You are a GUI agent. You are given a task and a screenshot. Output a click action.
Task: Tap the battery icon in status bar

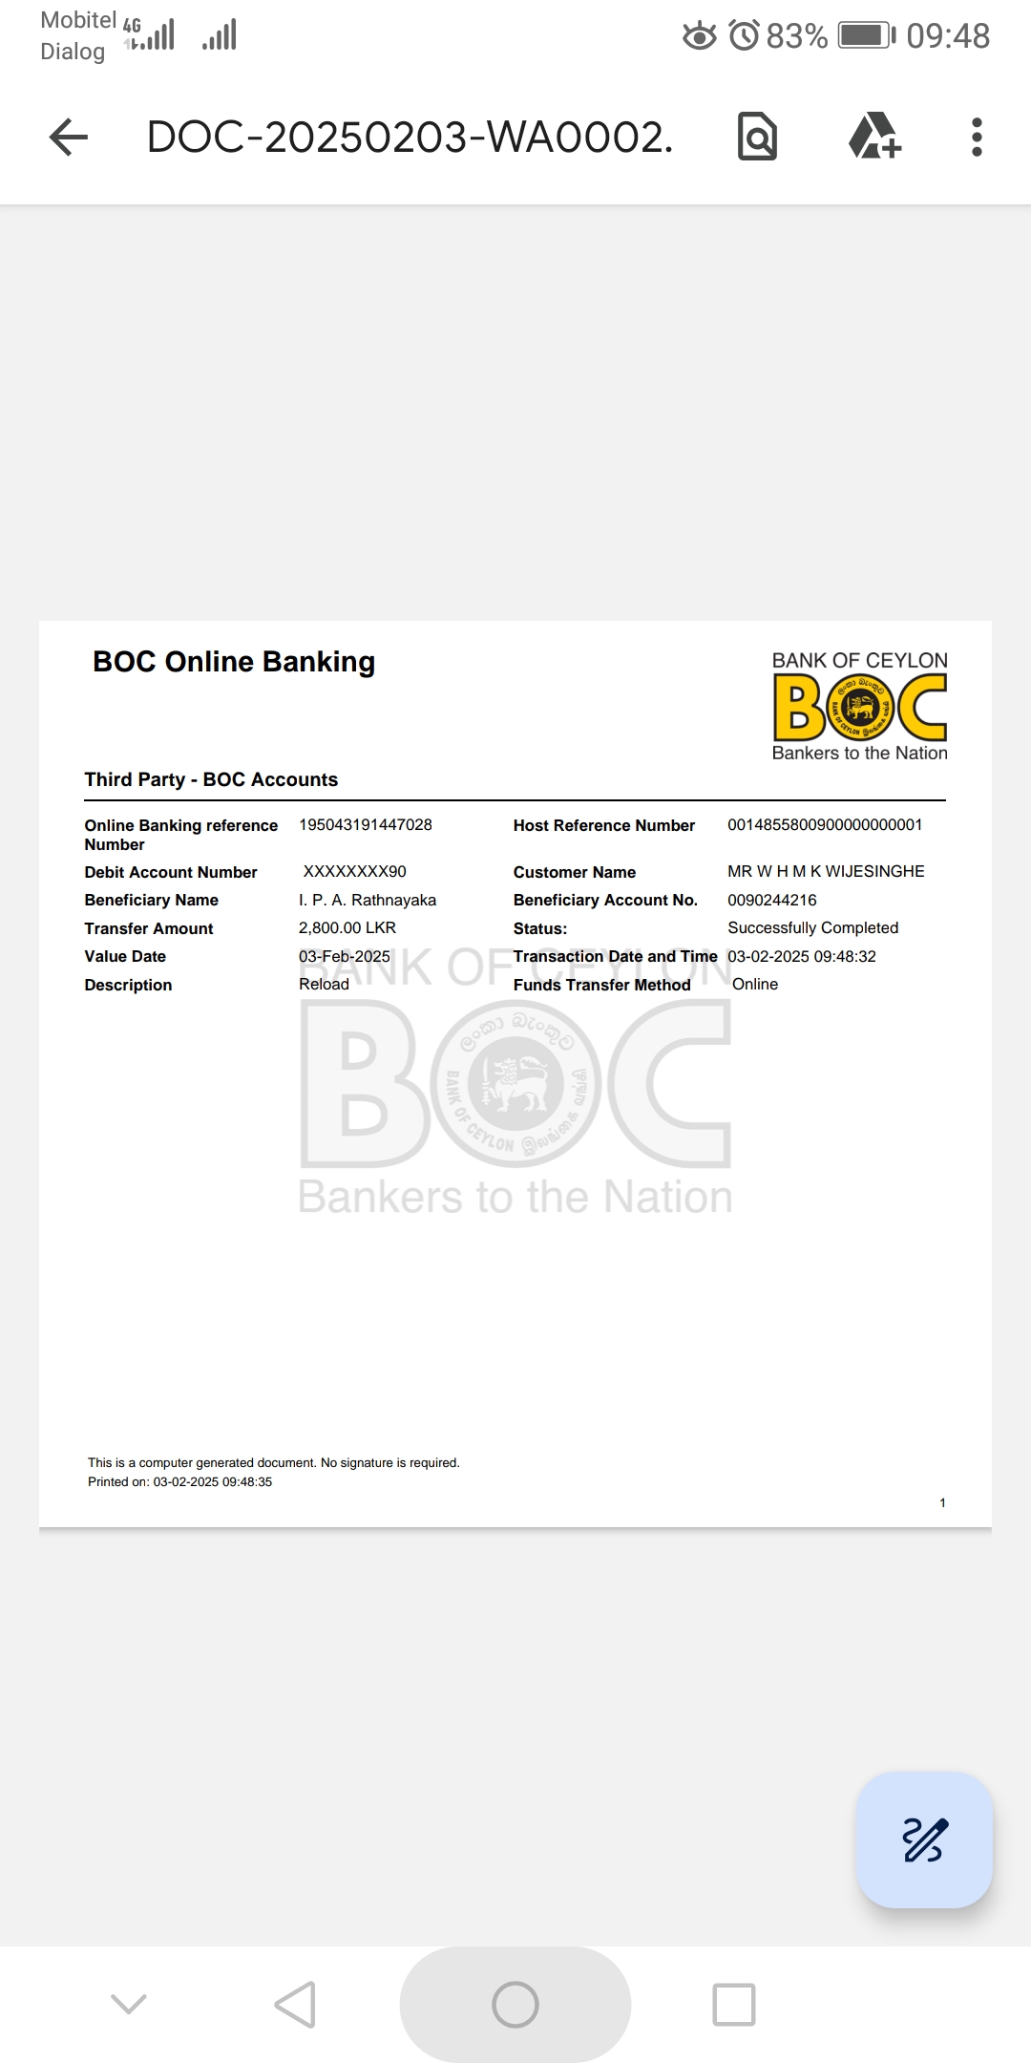click(x=866, y=36)
